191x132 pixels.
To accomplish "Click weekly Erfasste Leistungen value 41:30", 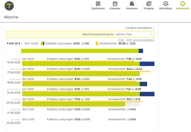I will [76, 43].
